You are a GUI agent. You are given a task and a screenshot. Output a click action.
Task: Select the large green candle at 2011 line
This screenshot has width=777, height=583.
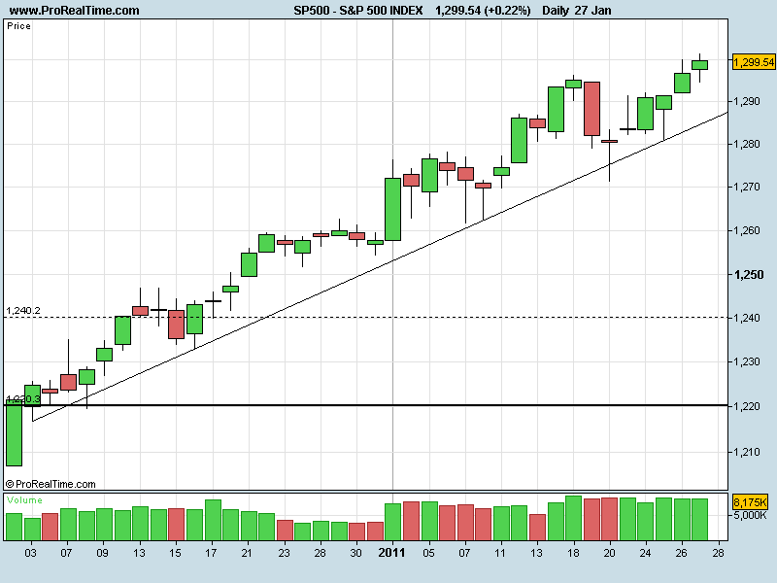point(393,209)
